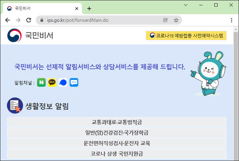Click the 생활정보 알림 heading
Image resolution: width=239 pixels, height=161 pixels.
pyautogui.click(x=47, y=106)
